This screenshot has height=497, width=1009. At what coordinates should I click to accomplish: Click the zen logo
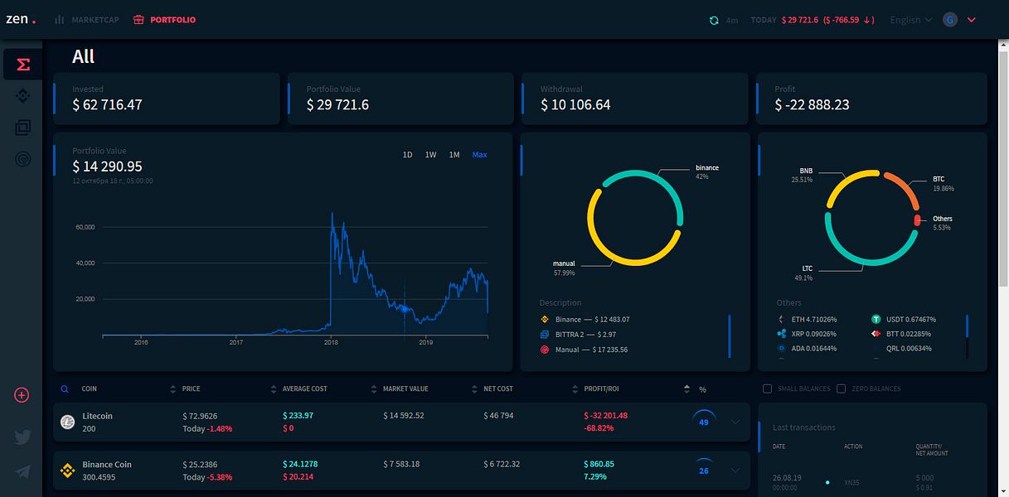(21, 19)
